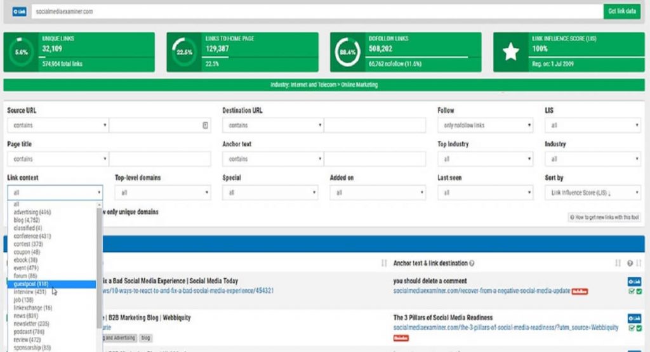
Task: Open the recover-from-a-negative-social-media-update link
Action: coord(482,290)
